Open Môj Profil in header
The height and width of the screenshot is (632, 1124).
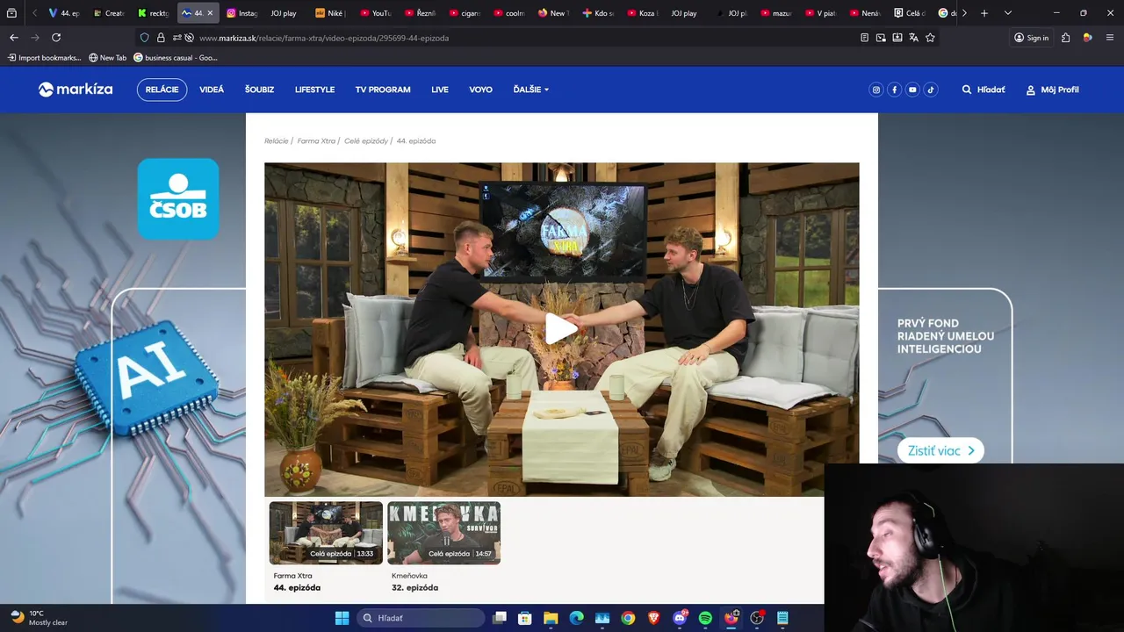[1052, 90]
